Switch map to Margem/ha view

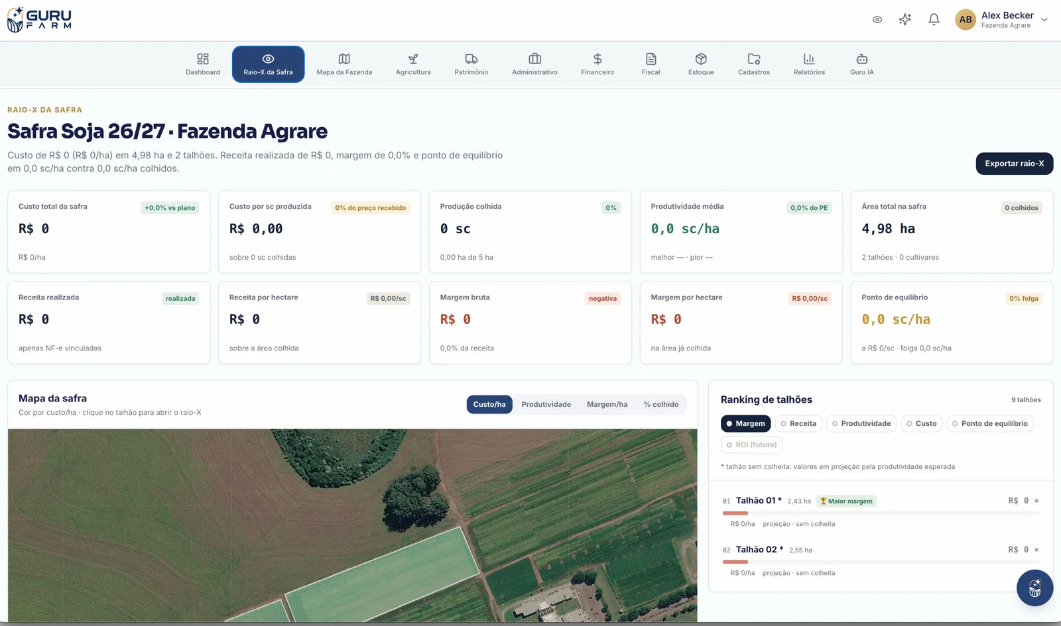click(x=607, y=404)
